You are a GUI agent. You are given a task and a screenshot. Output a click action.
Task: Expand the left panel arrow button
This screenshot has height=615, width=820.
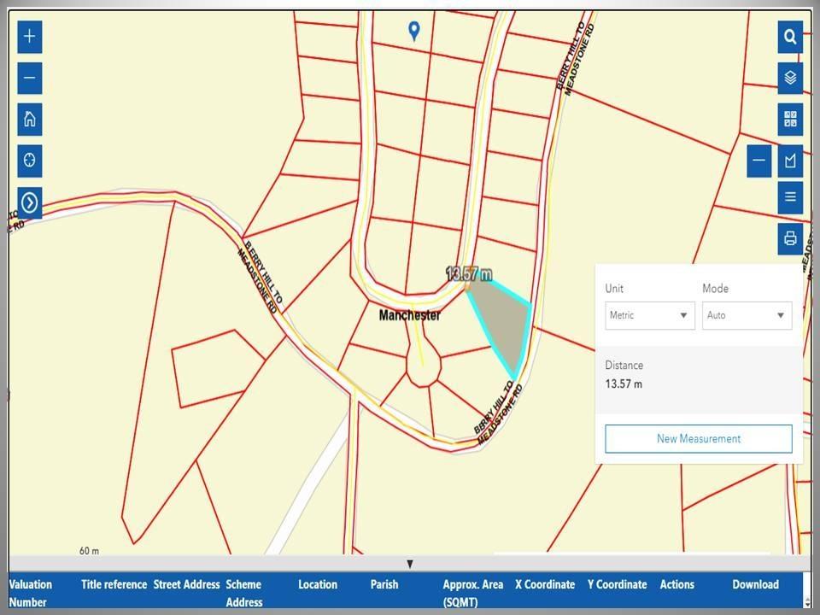[x=30, y=202]
